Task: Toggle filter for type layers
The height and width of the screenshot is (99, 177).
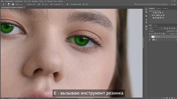Action: click(x=170, y=28)
